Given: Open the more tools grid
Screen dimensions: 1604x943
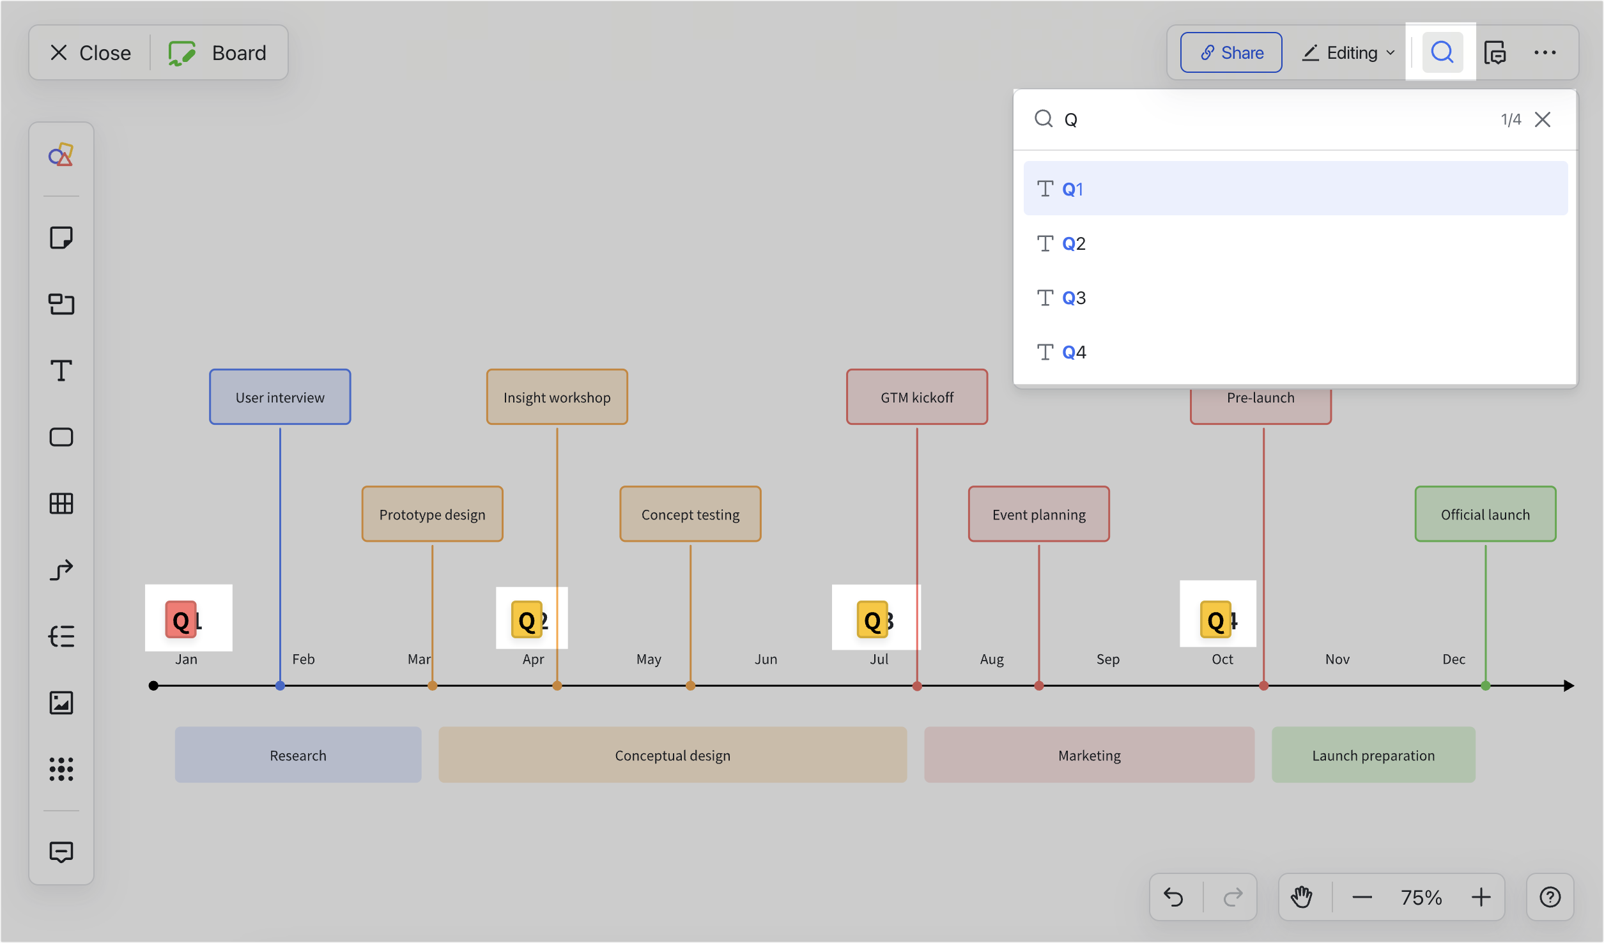Looking at the screenshot, I should click(61, 769).
